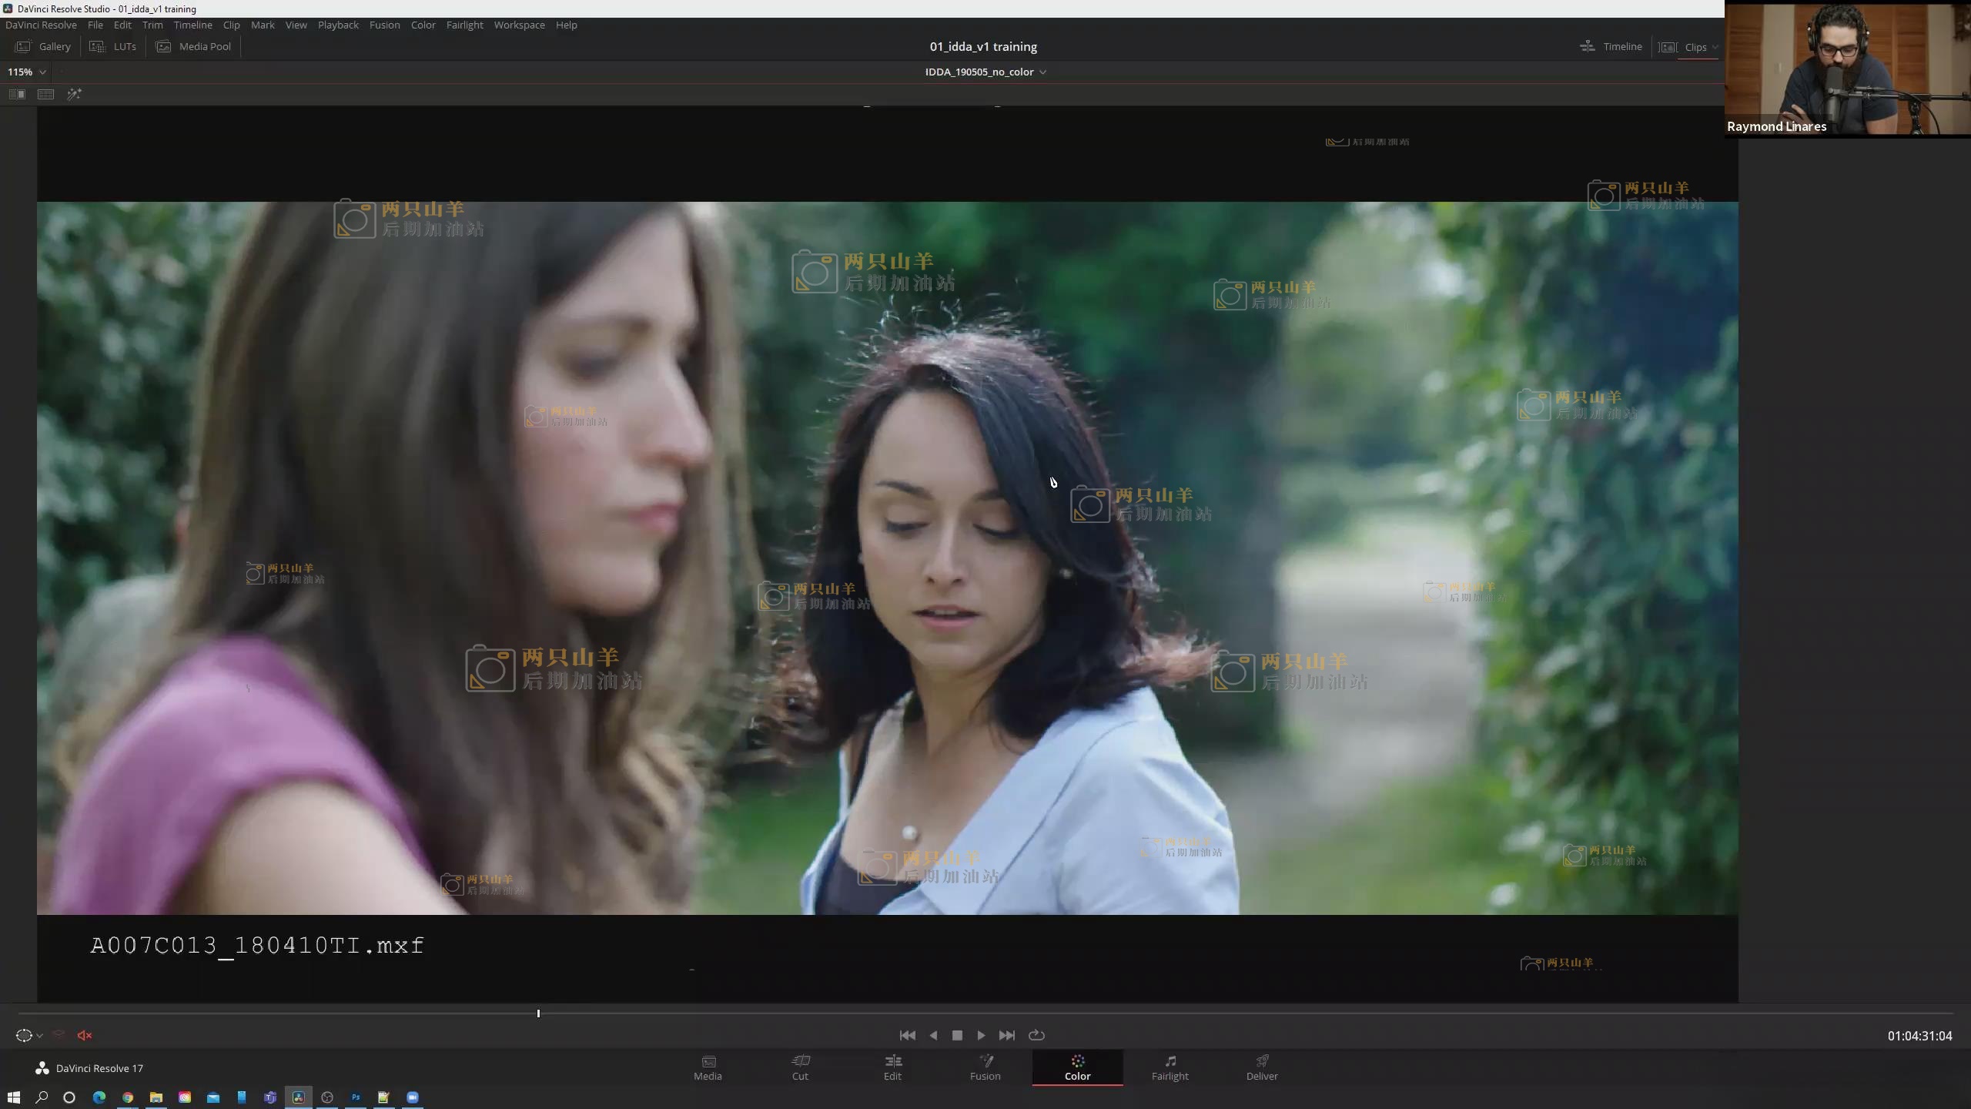Viewport: 1971px width, 1109px height.
Task: Click the viewer scrubber playhead
Action: click(x=538, y=1014)
